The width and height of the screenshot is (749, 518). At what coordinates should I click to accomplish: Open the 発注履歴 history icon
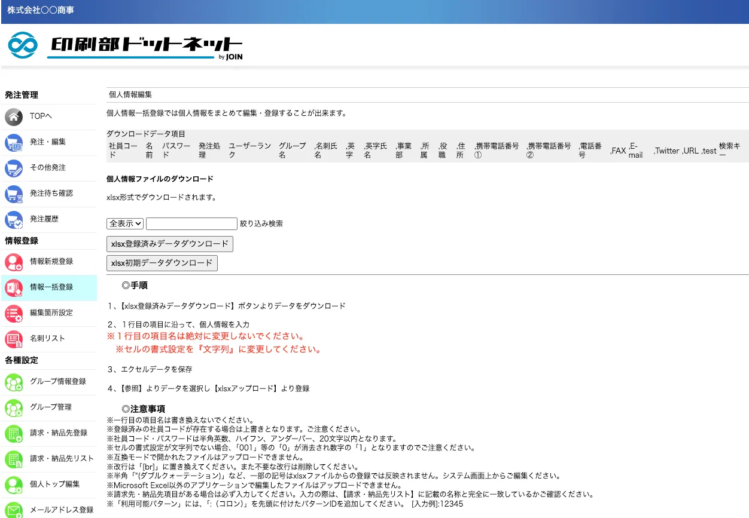pos(14,219)
